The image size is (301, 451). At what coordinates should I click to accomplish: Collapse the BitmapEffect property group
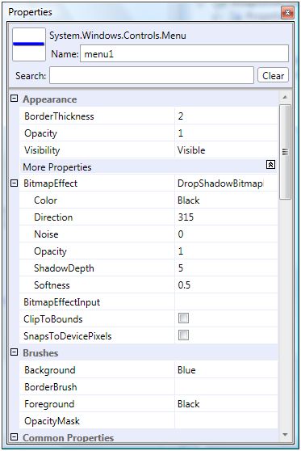pyautogui.click(x=14, y=183)
